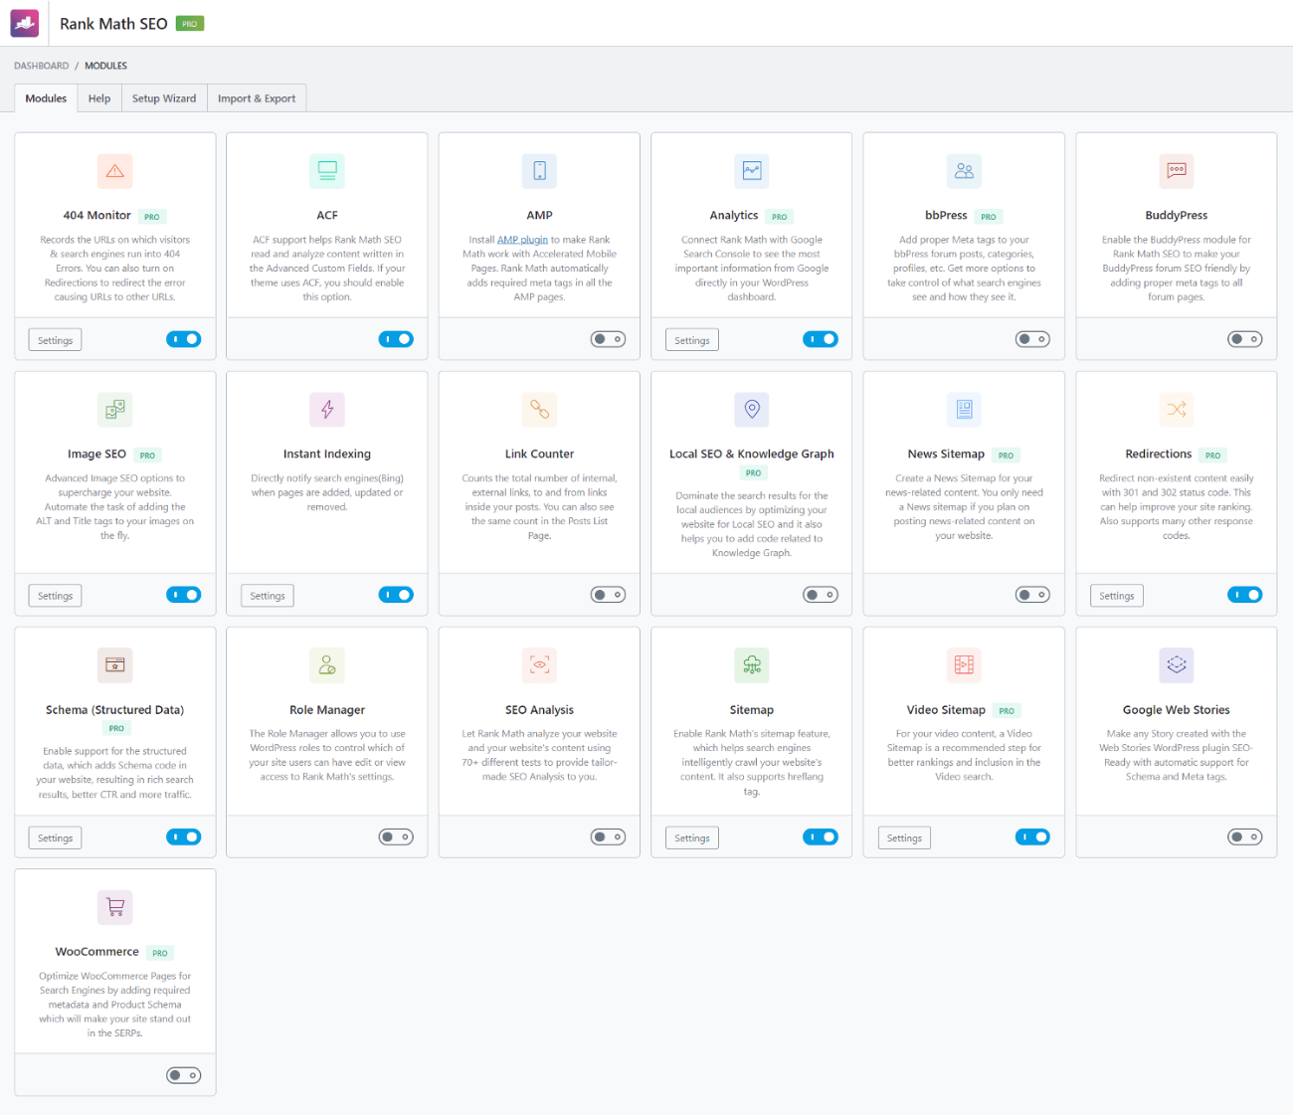1293x1115 pixels.
Task: Click the Google Web Stories icon
Action: click(x=1177, y=665)
